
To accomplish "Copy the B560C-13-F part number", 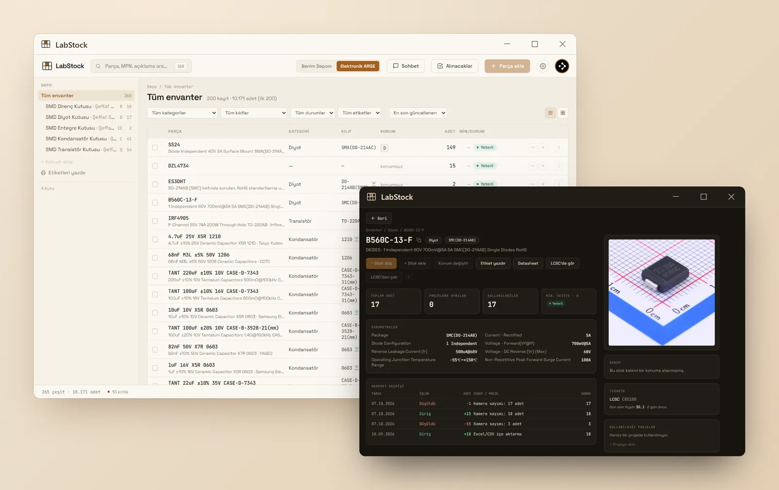I will click(419, 240).
